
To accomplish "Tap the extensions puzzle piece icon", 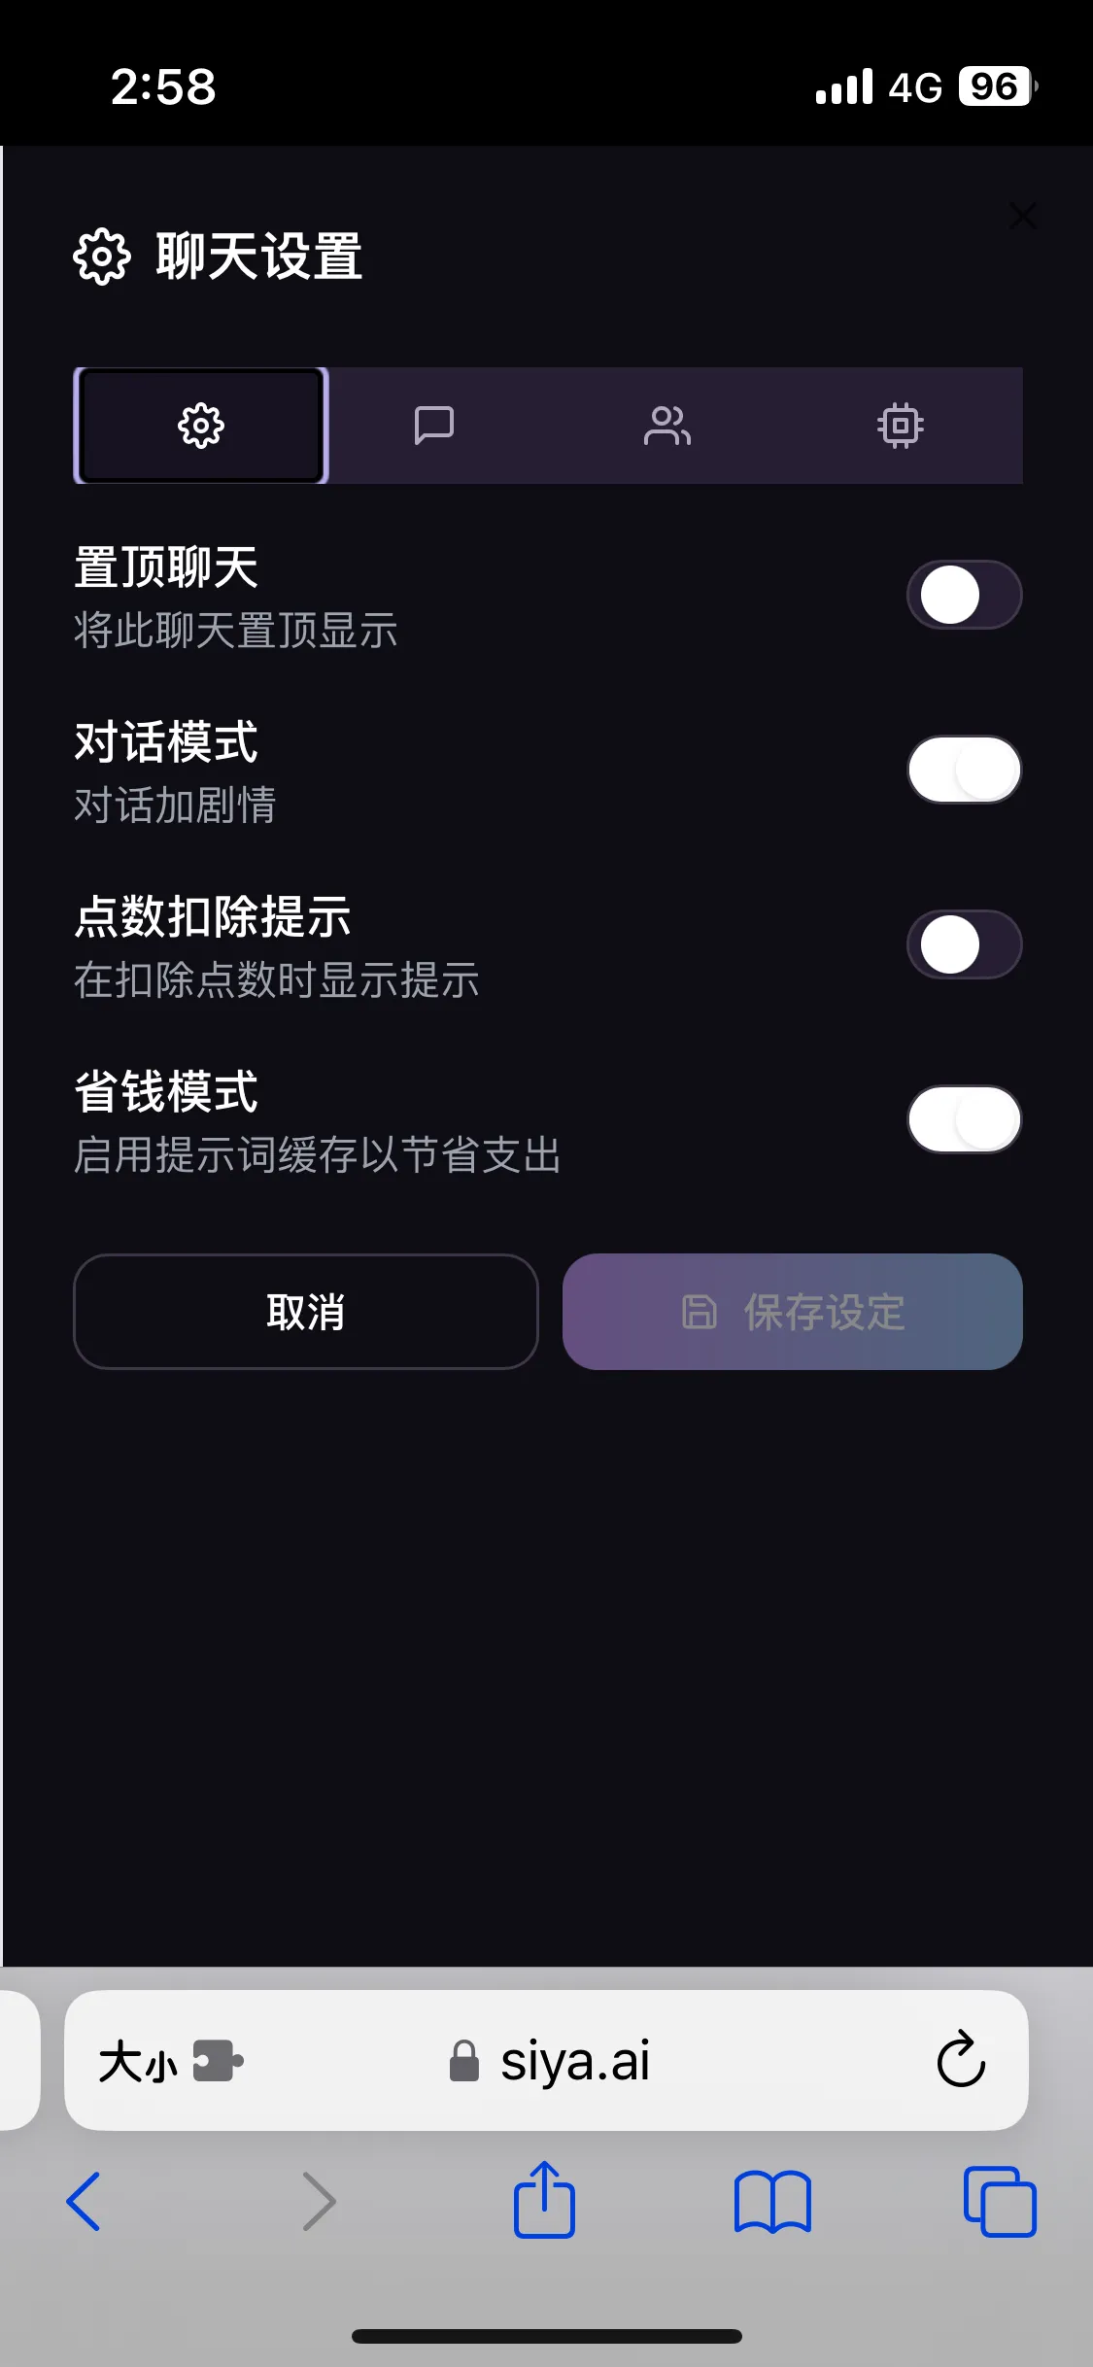I will [218, 2061].
